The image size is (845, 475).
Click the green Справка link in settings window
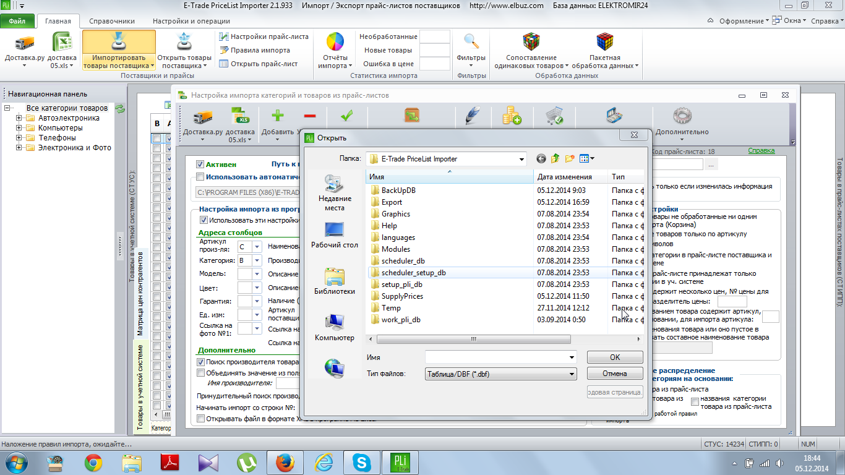(x=761, y=151)
